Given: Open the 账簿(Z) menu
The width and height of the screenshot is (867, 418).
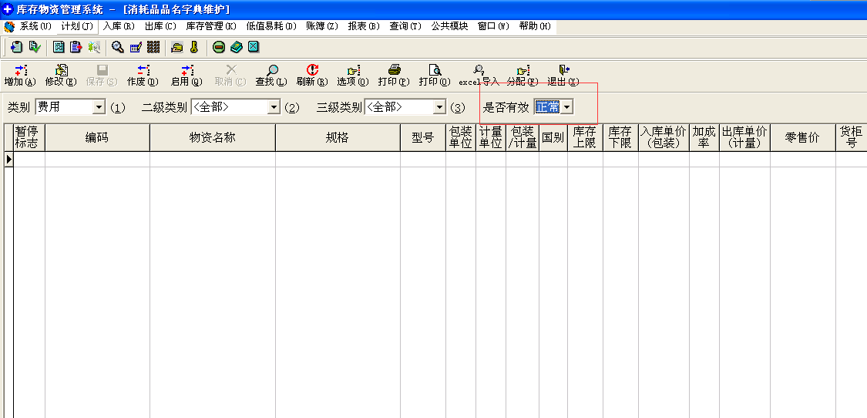Looking at the screenshot, I should 322,26.
